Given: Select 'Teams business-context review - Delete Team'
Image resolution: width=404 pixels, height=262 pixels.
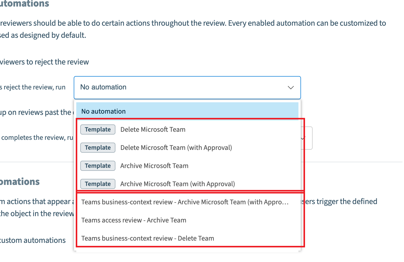Looking at the screenshot, I should tap(187, 238).
